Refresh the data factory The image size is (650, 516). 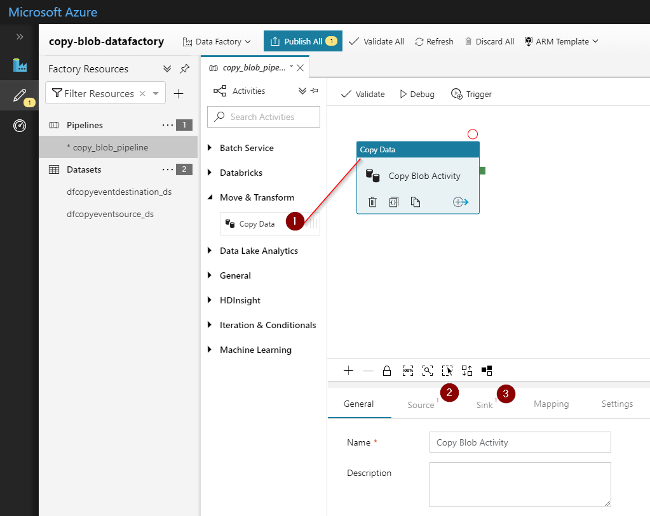(434, 41)
